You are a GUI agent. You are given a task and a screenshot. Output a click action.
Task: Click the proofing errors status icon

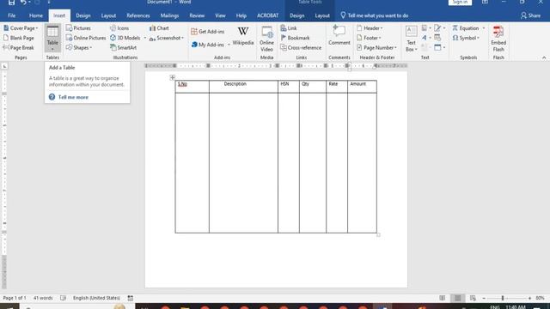tap(63, 298)
